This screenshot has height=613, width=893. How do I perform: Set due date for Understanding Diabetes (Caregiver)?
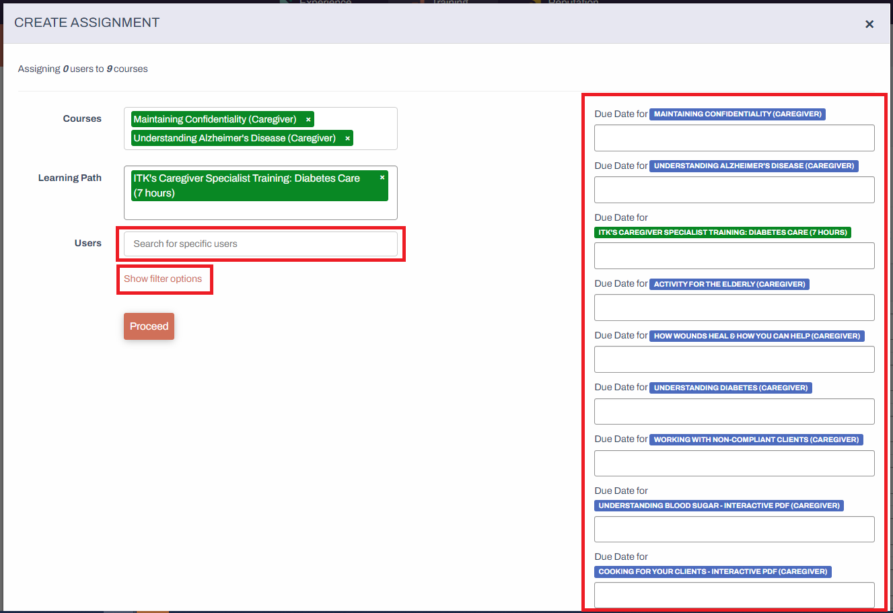pyautogui.click(x=734, y=411)
